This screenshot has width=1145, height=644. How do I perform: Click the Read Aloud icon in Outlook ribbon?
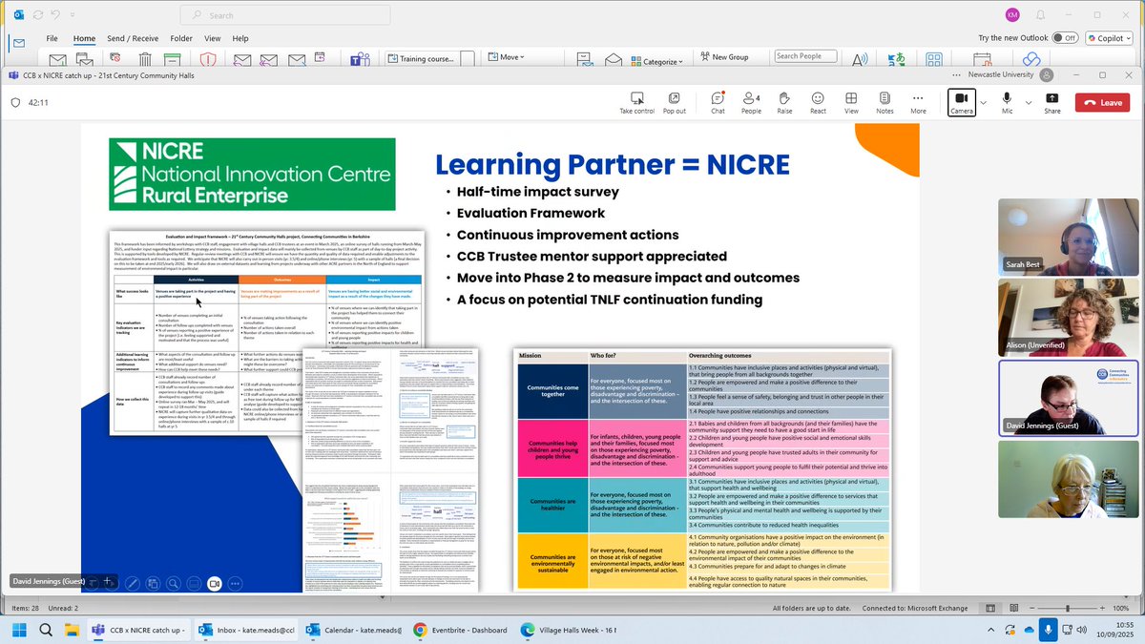[861, 59]
